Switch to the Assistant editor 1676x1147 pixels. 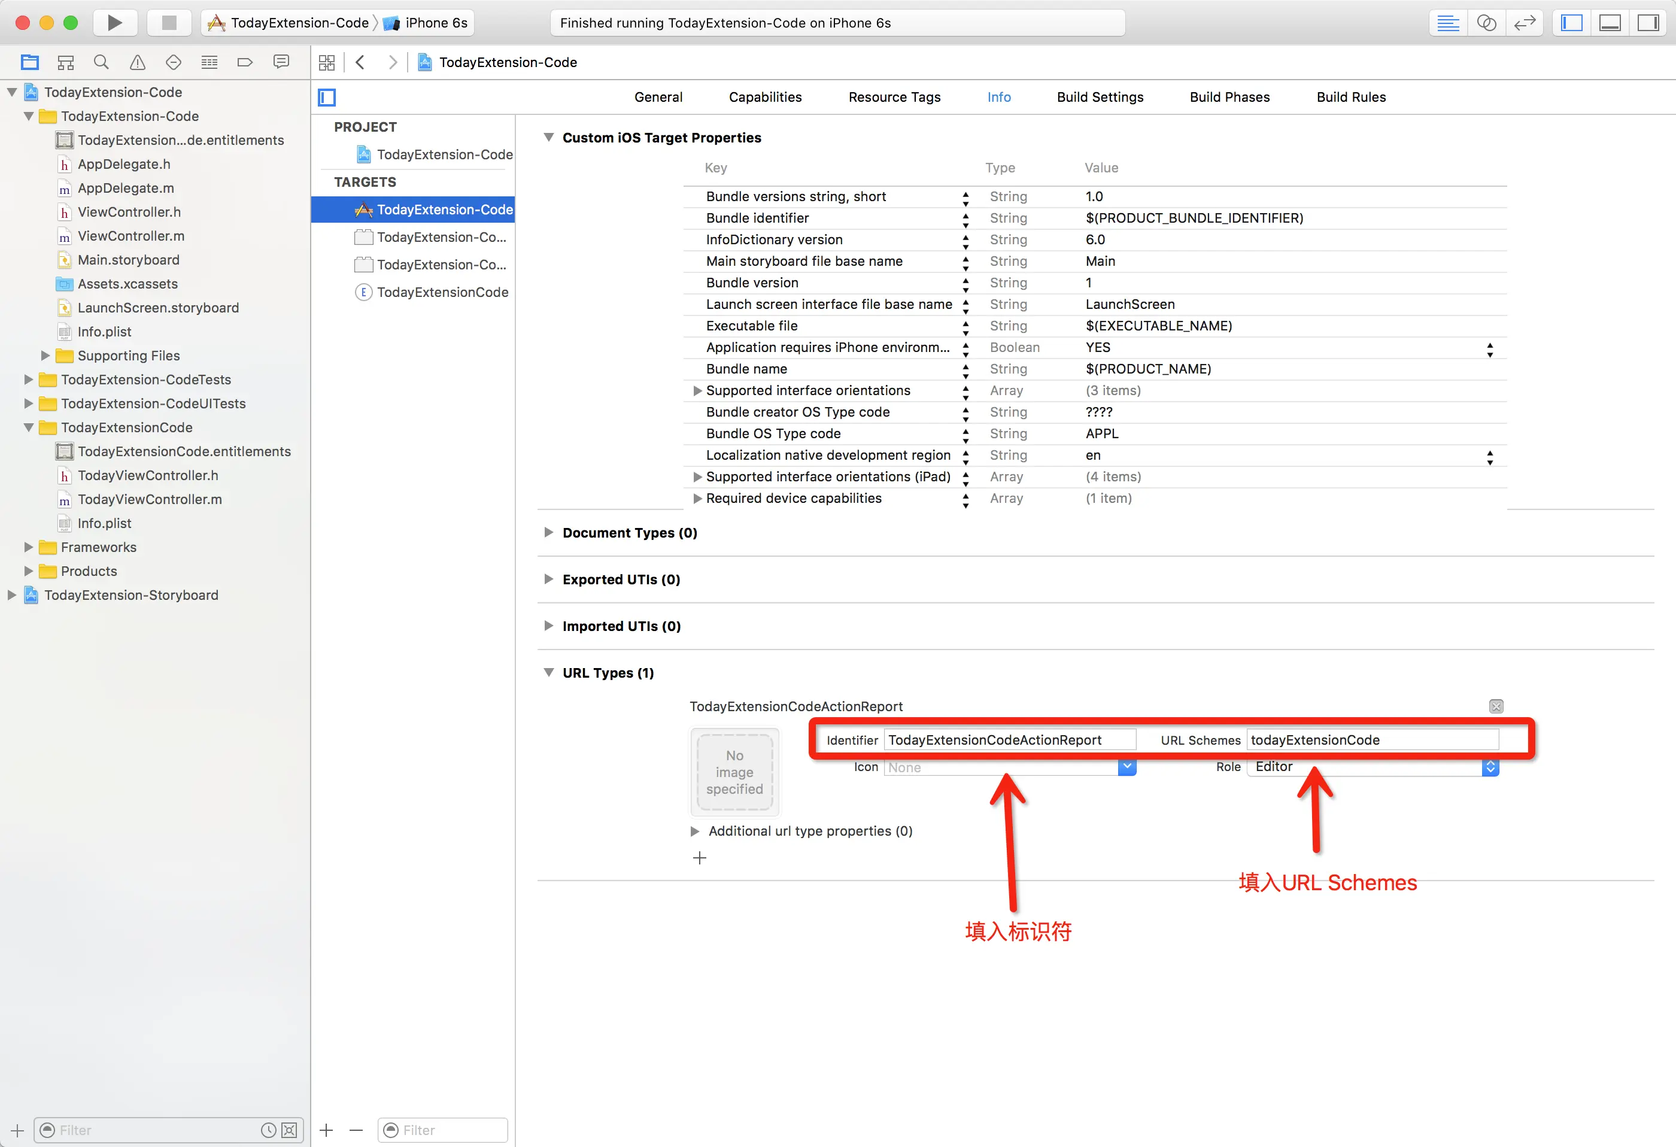coord(1486,22)
